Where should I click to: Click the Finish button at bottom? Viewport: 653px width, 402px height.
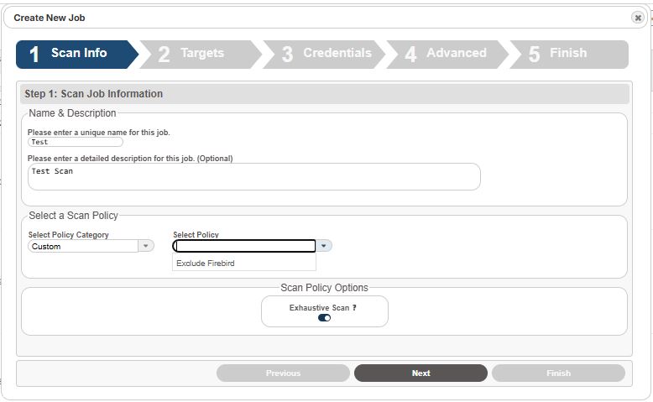[558, 373]
